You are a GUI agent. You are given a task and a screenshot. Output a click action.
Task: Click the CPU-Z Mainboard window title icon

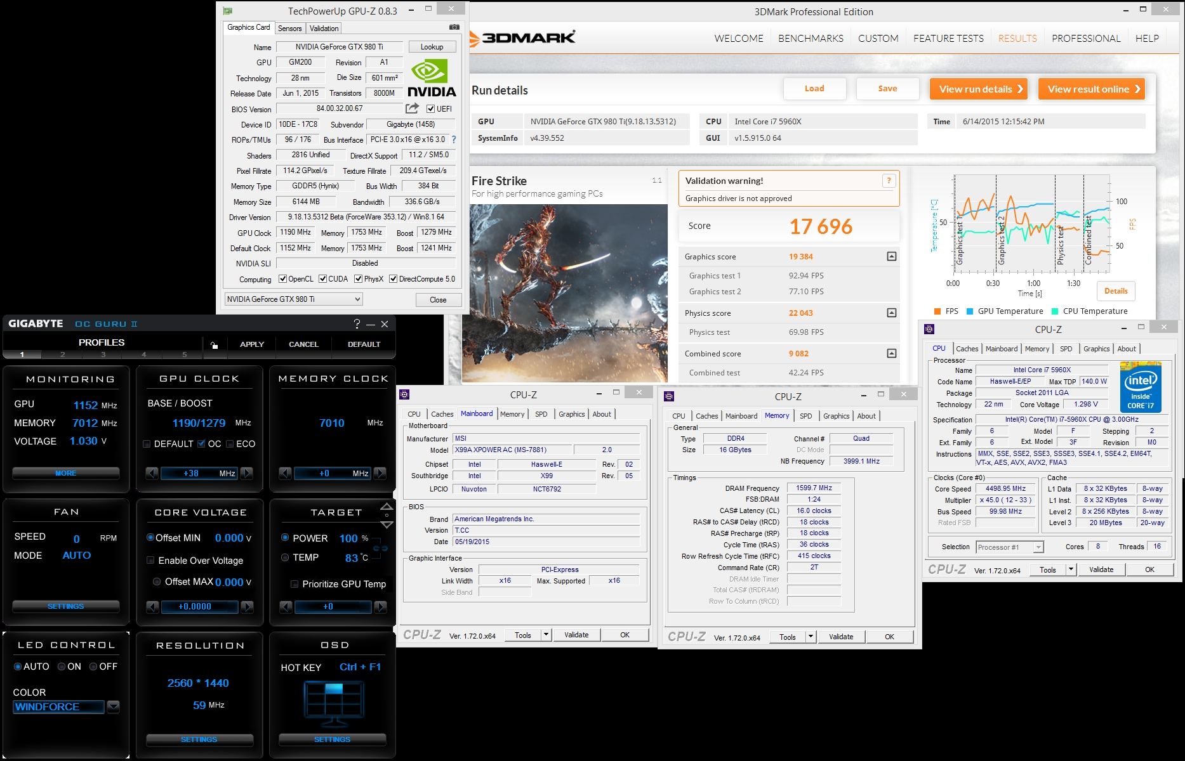point(404,394)
